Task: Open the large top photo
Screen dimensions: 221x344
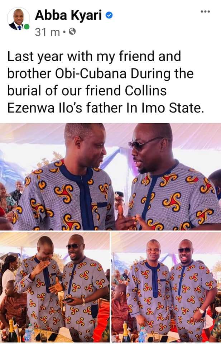Action: point(110,177)
